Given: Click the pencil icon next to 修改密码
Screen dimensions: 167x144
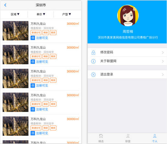Looking at the screenshot, I should 94,52.
